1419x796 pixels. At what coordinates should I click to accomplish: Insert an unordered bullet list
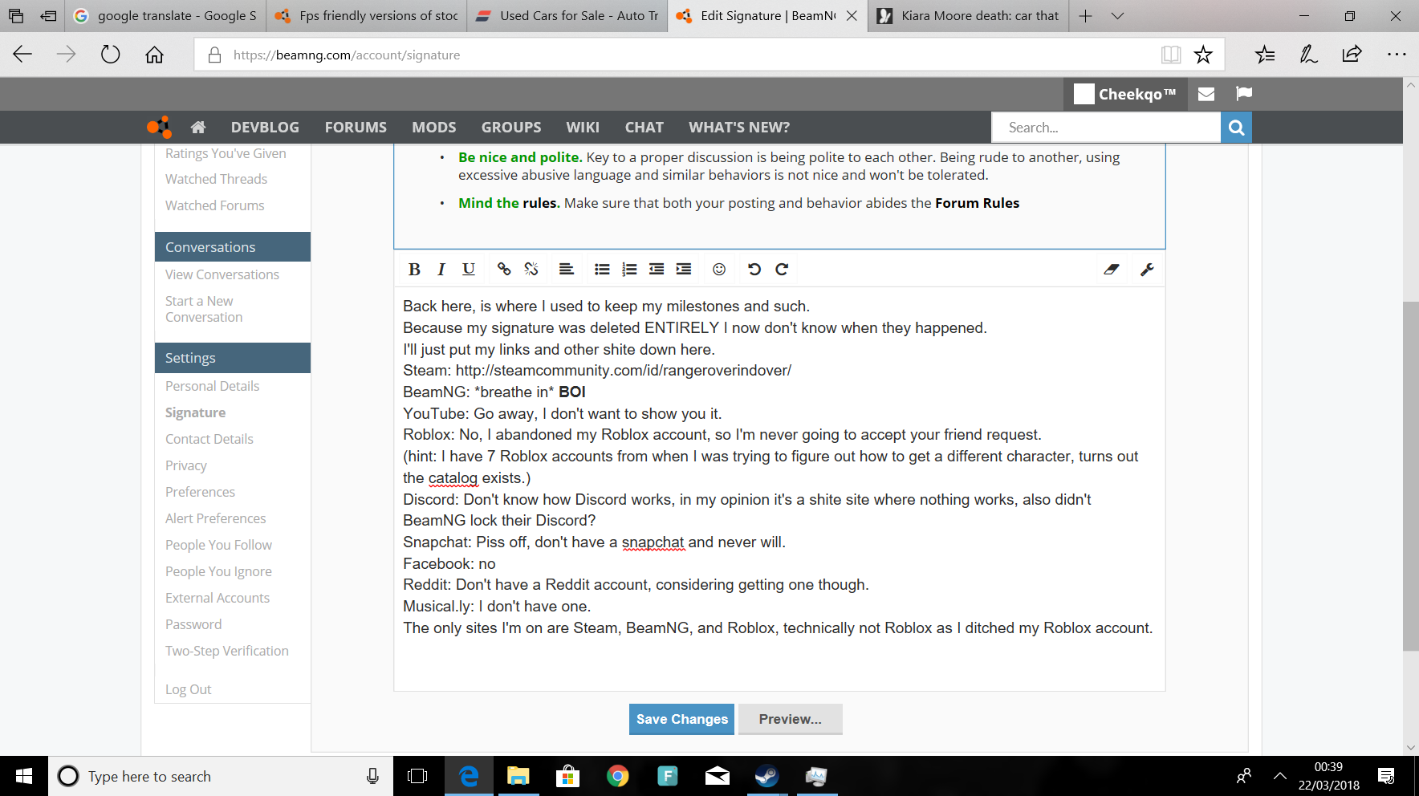point(602,270)
